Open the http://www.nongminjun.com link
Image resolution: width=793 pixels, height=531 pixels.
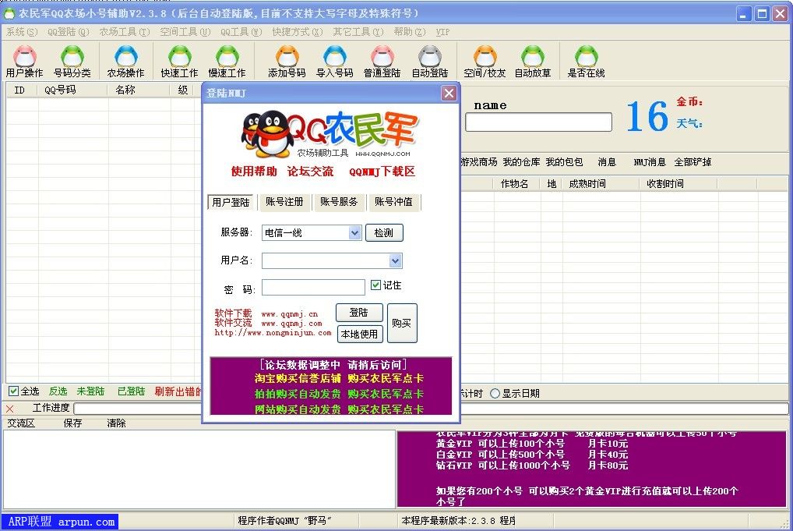click(273, 333)
